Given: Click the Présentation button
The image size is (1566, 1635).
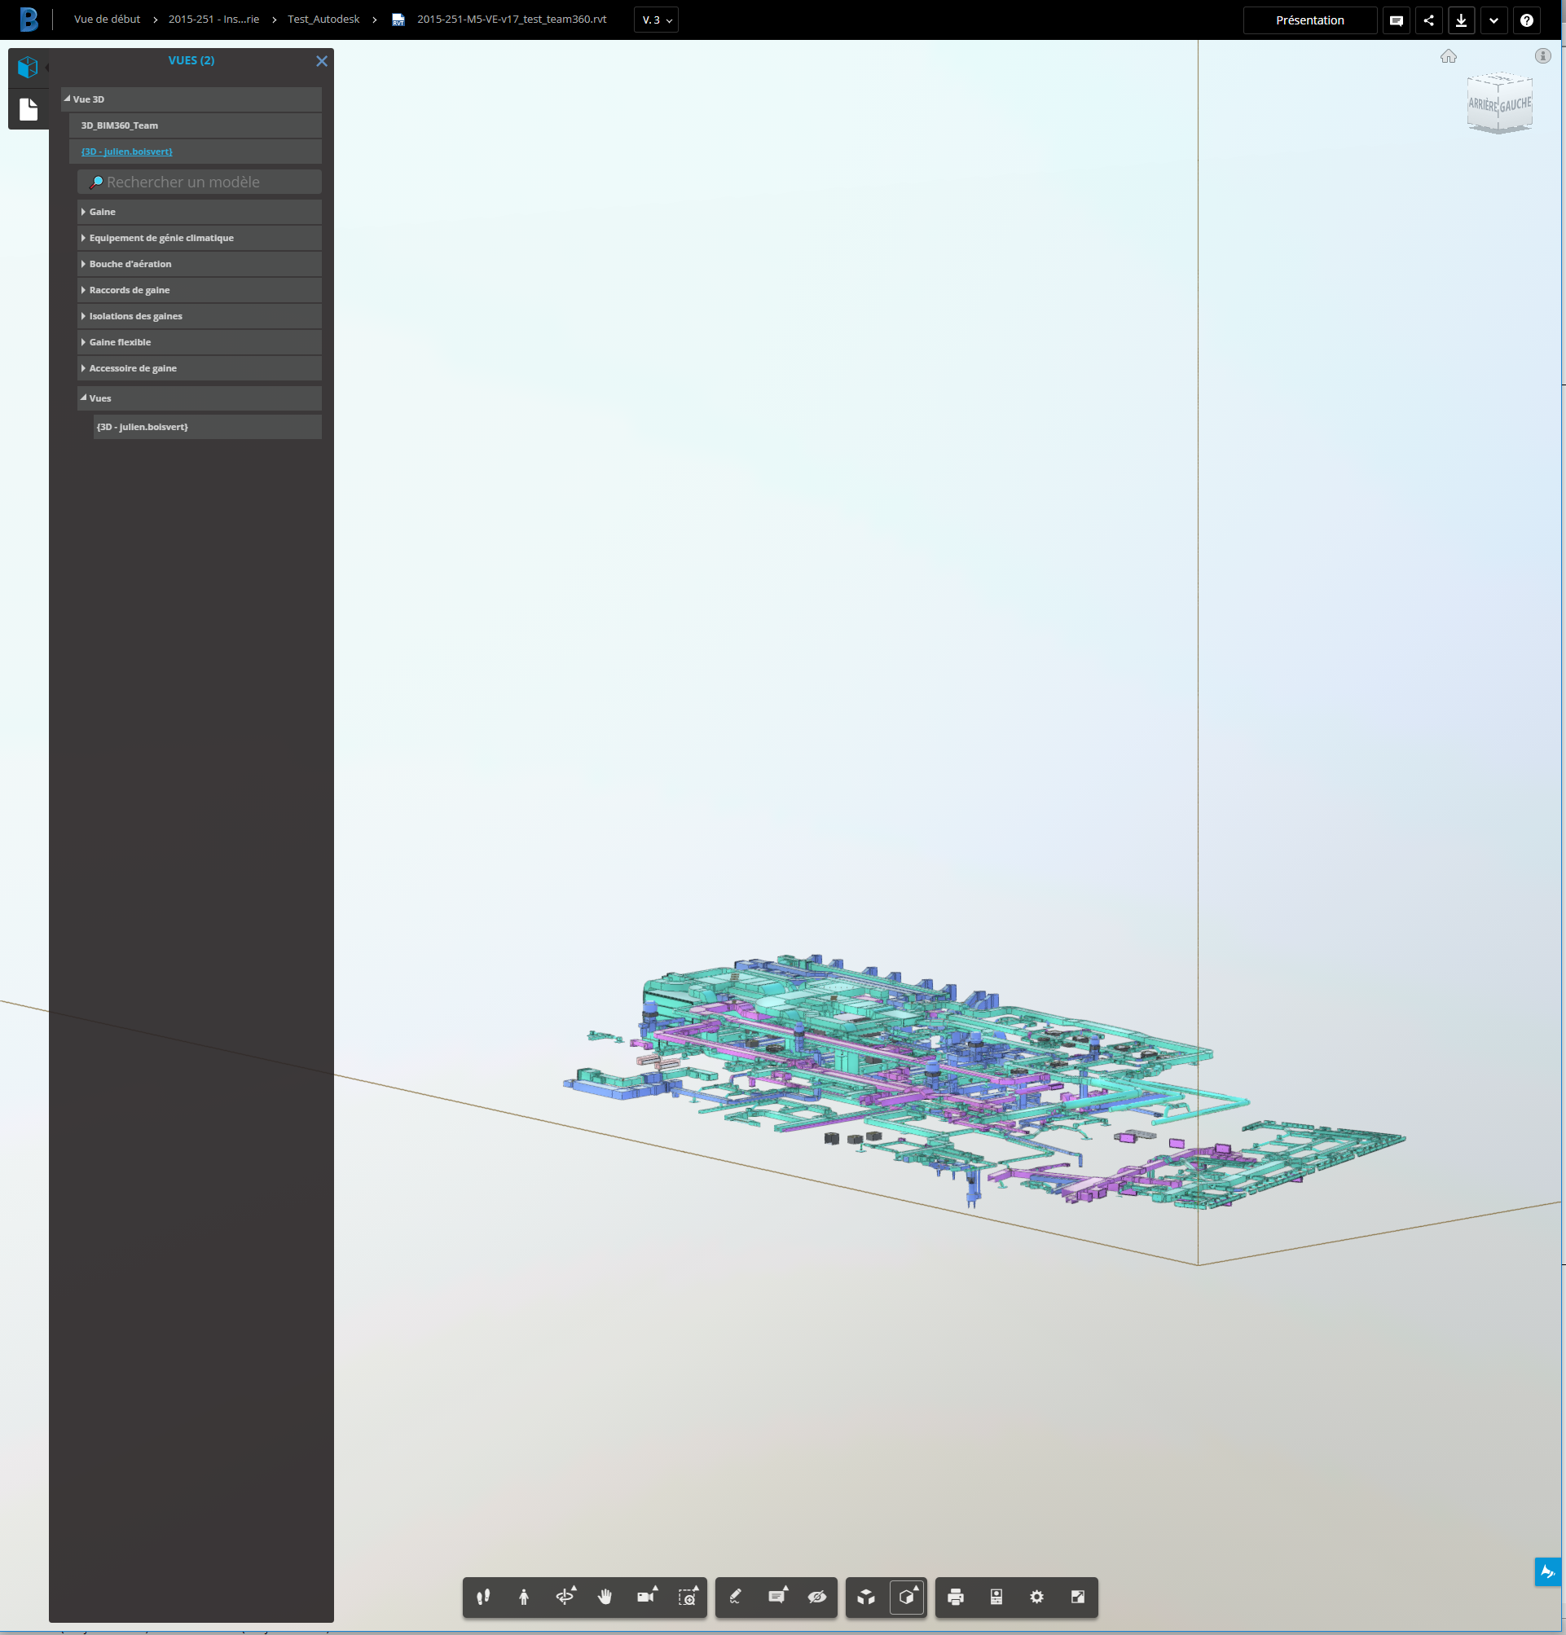Looking at the screenshot, I should click(1310, 20).
